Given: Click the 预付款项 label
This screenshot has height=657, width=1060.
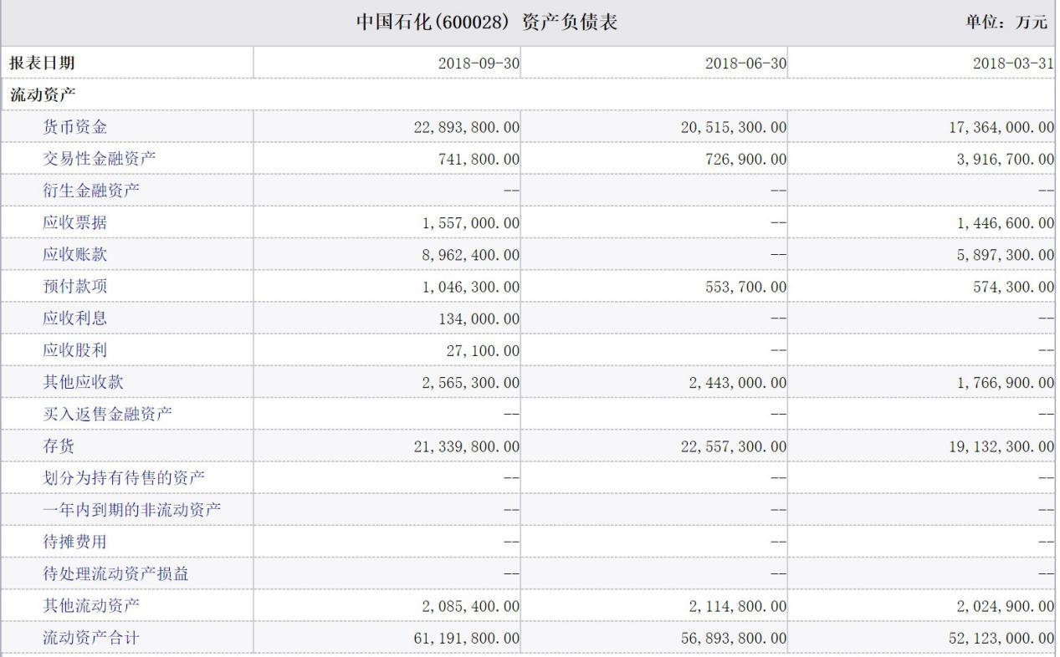Looking at the screenshot, I should (75, 287).
